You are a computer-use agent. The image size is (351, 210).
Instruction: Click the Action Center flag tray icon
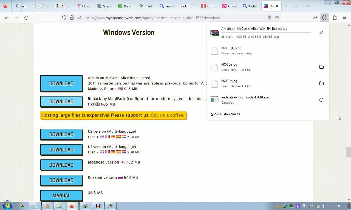(x=311, y=206)
